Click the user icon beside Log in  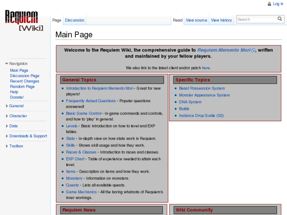tap(269, 4)
